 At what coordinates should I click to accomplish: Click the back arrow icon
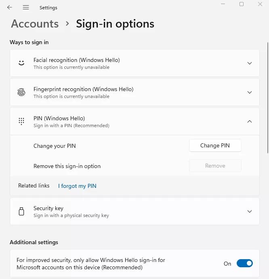pos(10,7)
